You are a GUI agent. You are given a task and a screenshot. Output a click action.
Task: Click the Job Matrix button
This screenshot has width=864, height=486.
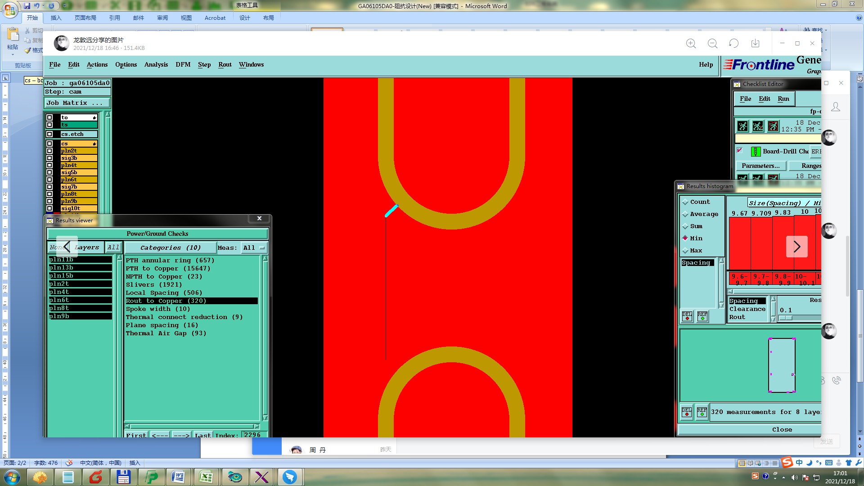click(x=77, y=103)
